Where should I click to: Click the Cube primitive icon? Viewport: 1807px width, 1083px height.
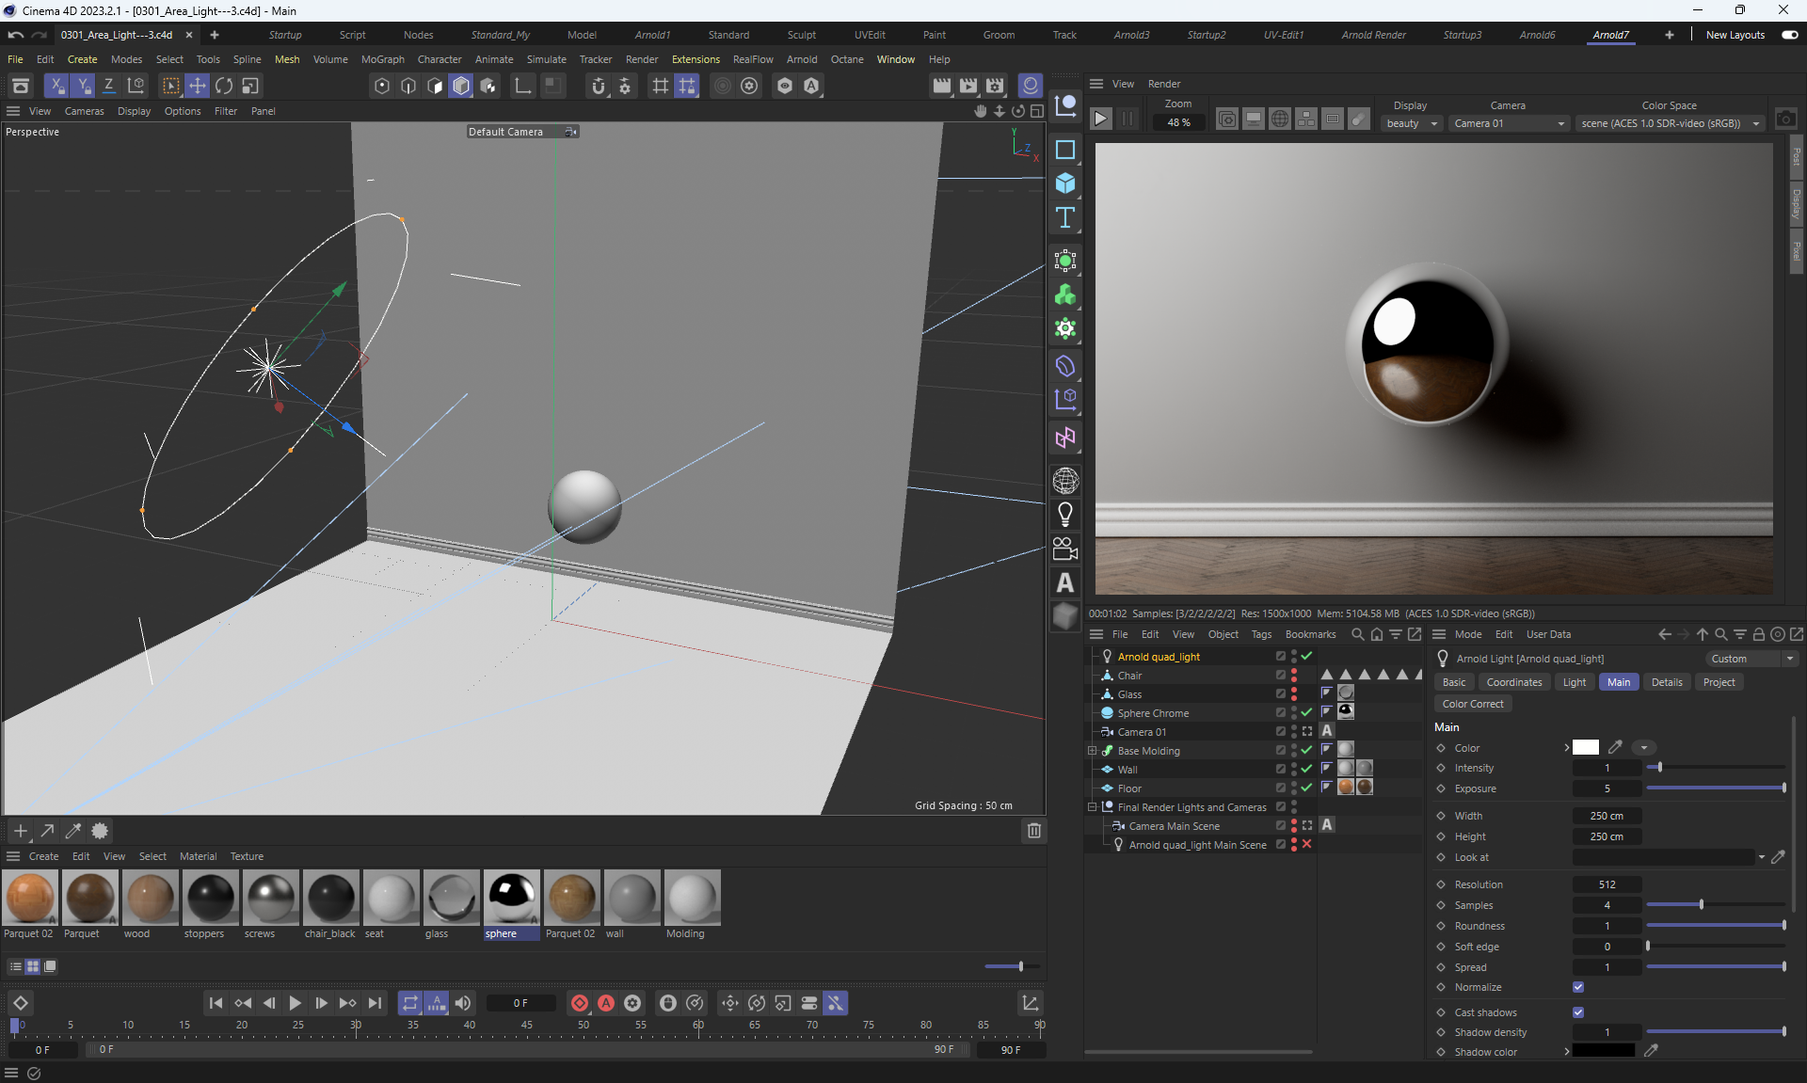tap(1064, 183)
